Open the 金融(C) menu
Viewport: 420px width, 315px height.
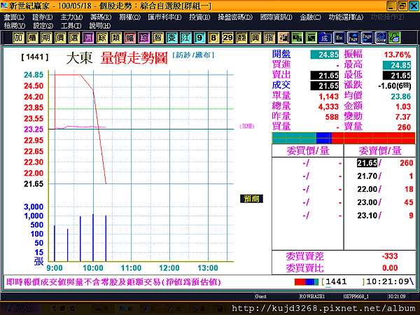point(310,17)
